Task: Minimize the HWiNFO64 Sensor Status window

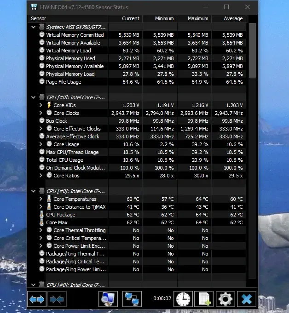Action: [x=206, y=7]
